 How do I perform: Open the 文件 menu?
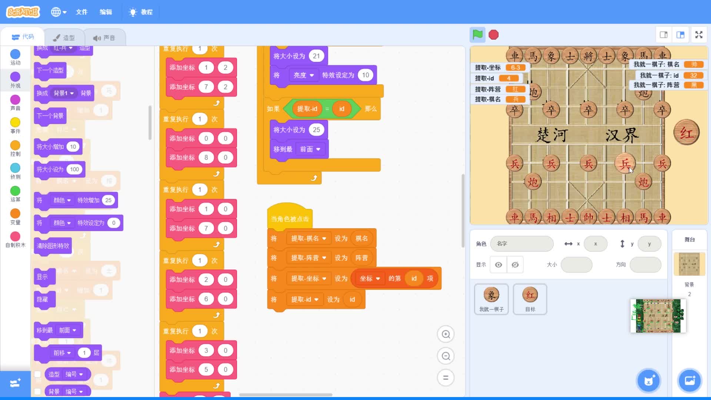[x=81, y=12]
